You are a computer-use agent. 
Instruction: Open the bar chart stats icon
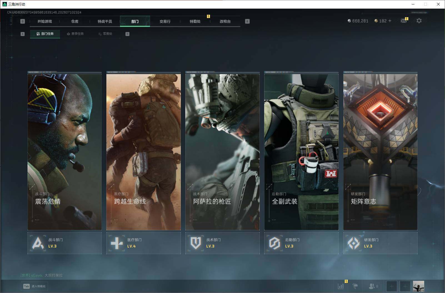(341, 286)
